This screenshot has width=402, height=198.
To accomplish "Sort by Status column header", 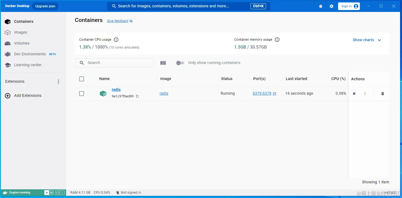I will [227, 79].
